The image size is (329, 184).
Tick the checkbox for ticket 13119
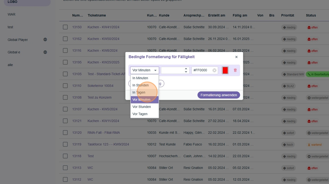tap(65, 144)
